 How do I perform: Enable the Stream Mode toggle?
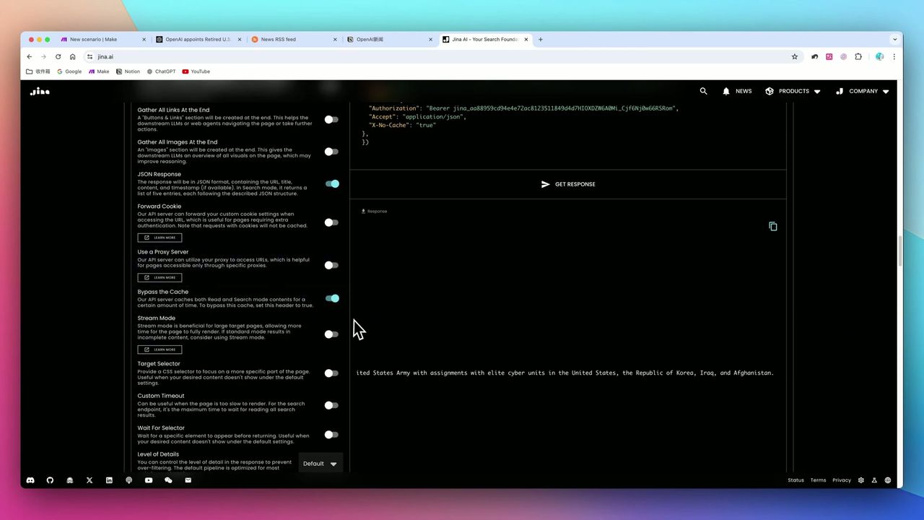331,334
